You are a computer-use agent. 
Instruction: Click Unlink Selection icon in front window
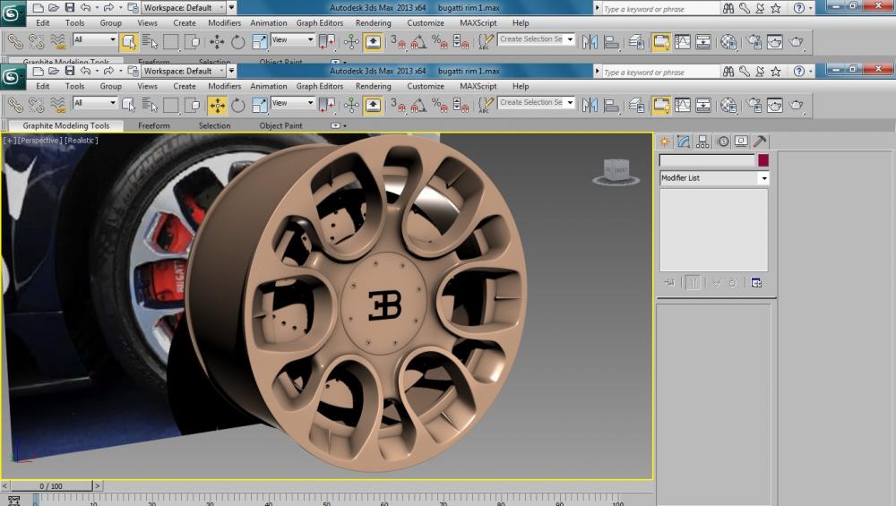pos(36,105)
